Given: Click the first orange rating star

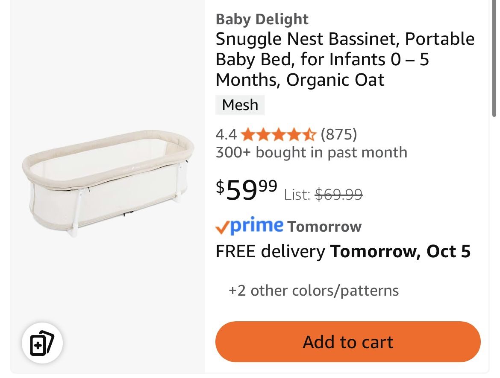Looking at the screenshot, I should (x=247, y=135).
